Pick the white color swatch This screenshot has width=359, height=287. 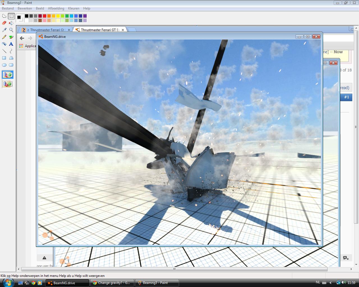[x=27, y=20]
